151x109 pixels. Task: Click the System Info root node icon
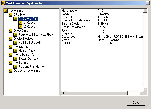(x=6, y=11)
